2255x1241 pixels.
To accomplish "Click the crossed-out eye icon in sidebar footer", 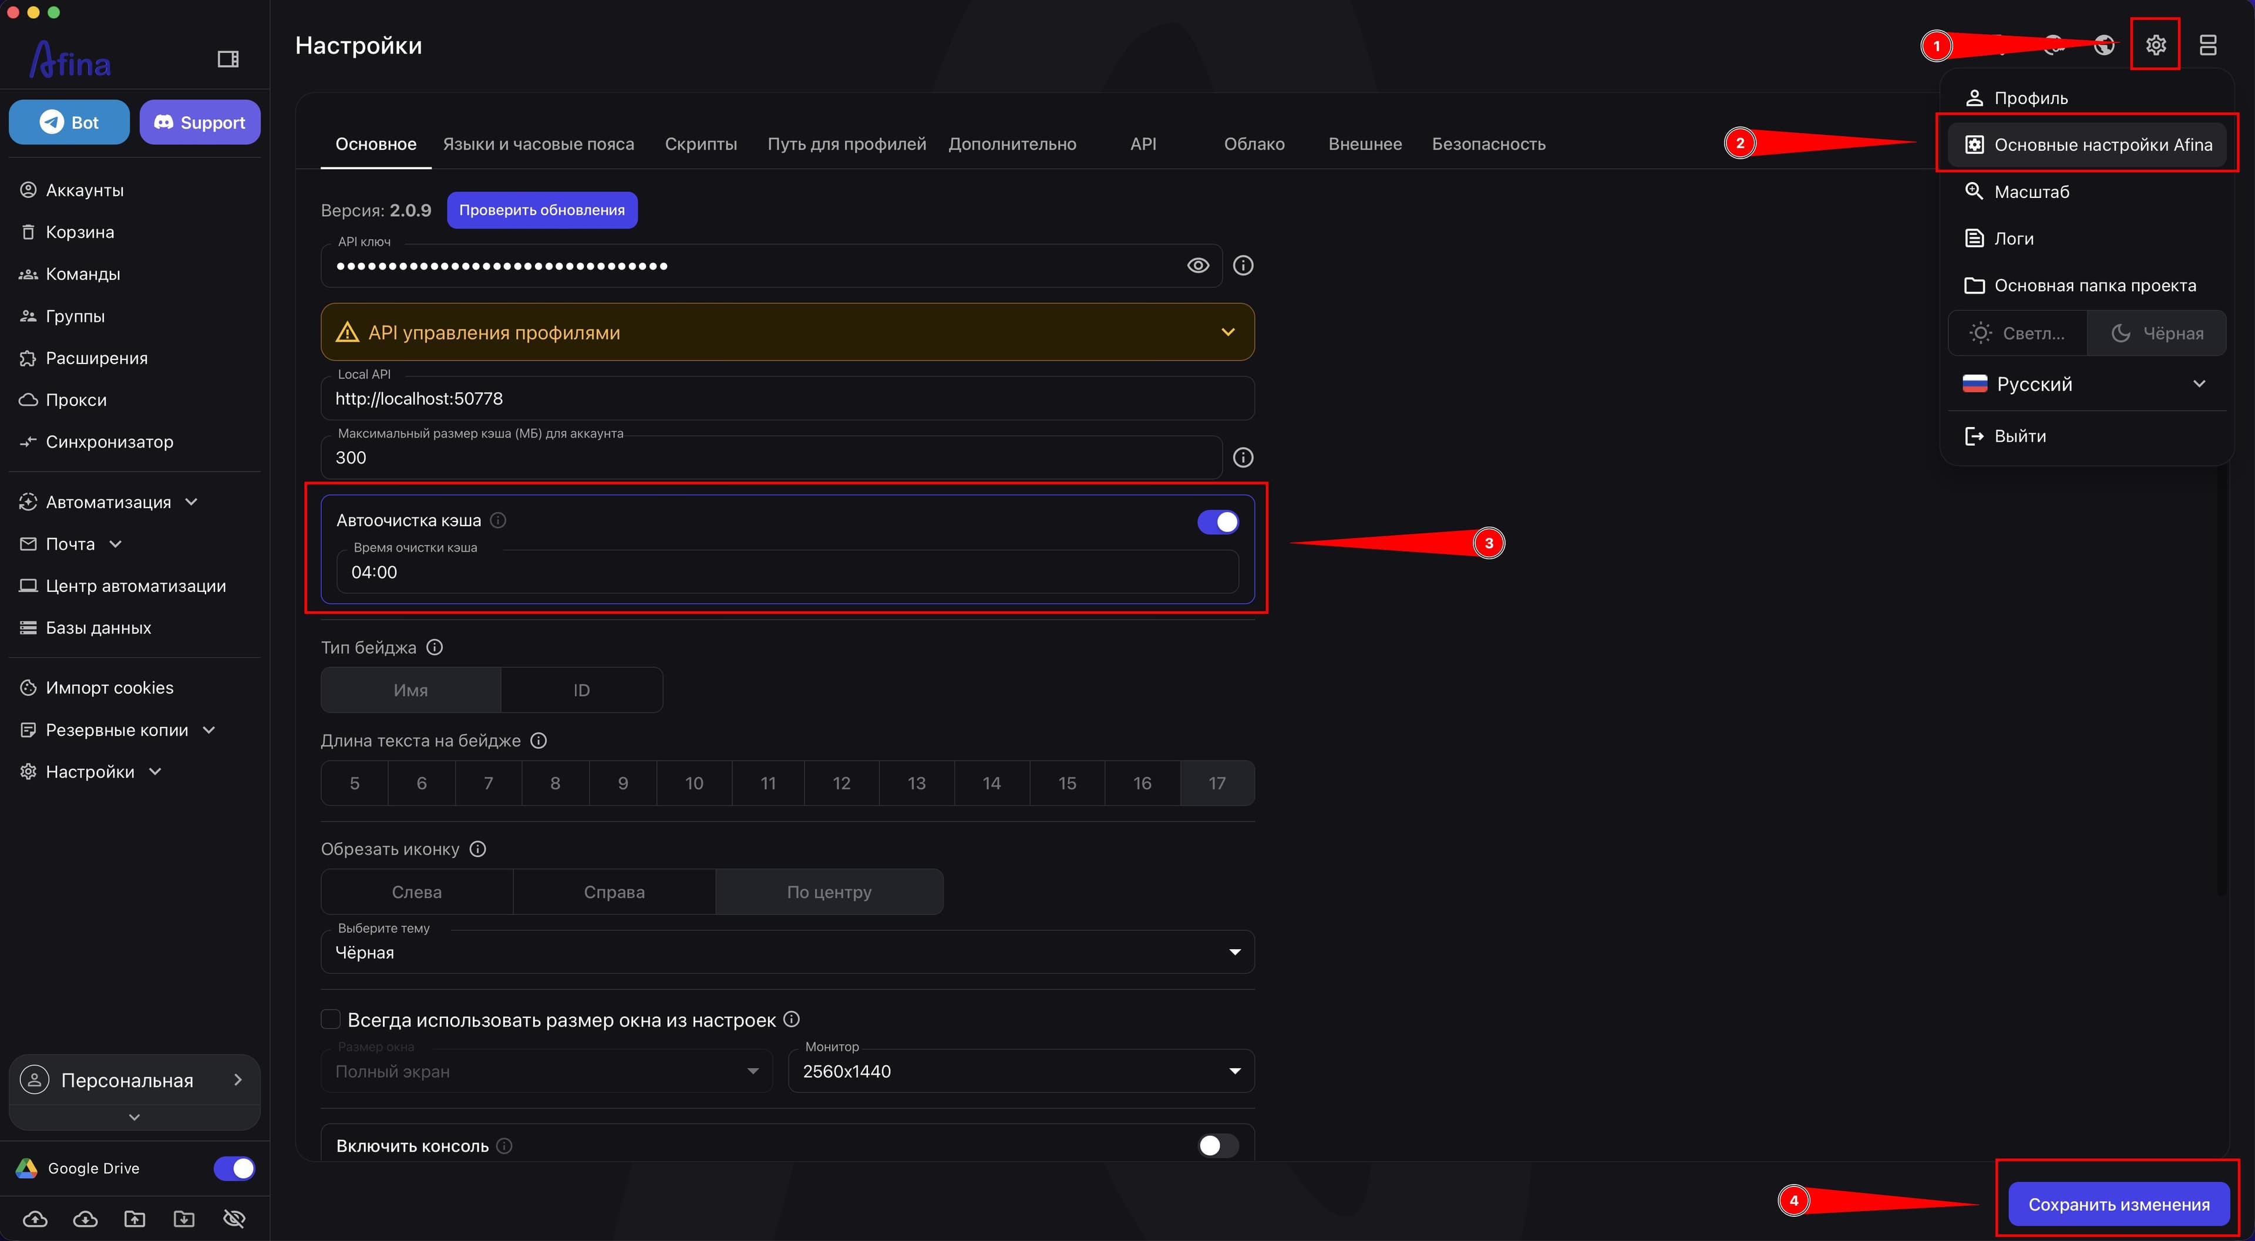I will (x=234, y=1218).
